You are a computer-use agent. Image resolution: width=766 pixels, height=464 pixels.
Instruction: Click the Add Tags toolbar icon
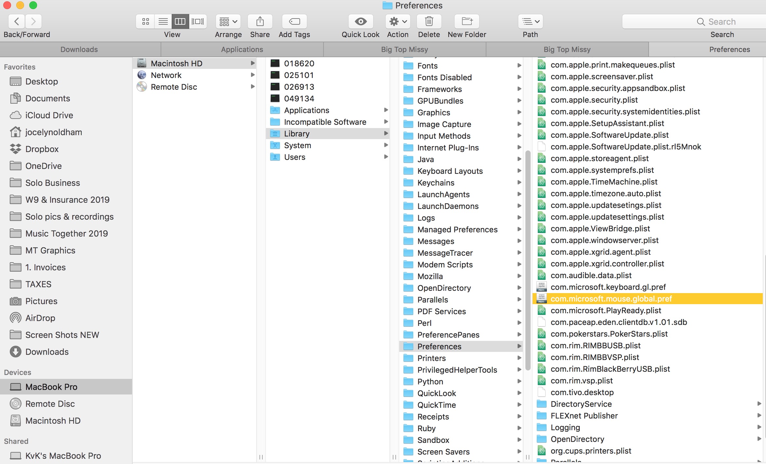point(294,21)
